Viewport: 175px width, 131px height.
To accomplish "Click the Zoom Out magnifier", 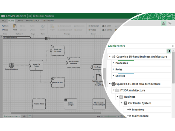I will pos(107,30).
